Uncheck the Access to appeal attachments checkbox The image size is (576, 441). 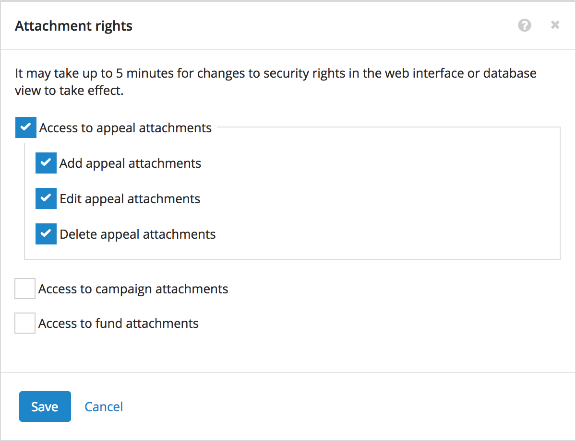tap(26, 128)
